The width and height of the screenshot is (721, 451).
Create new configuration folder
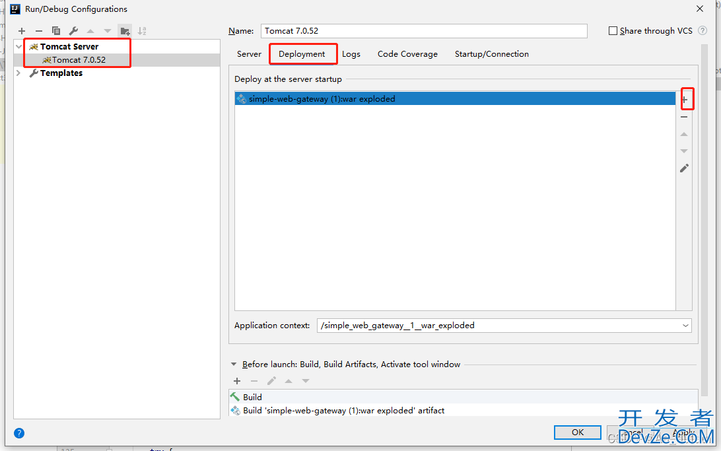point(125,31)
